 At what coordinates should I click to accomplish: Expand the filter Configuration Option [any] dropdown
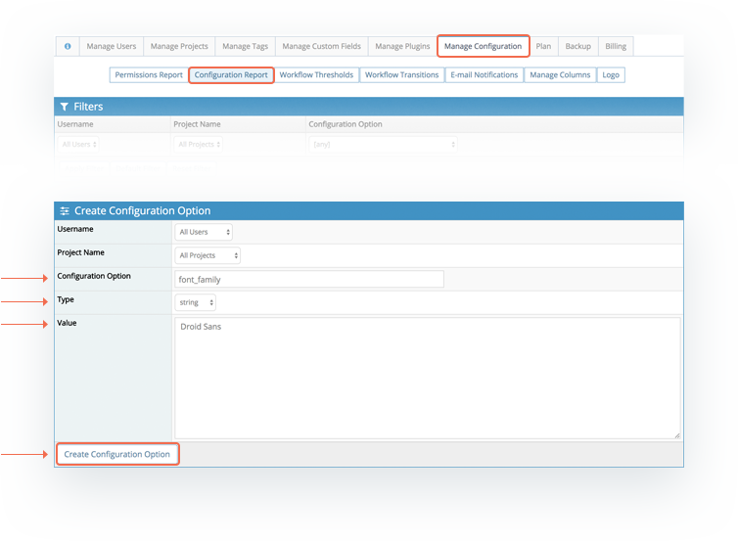pos(383,144)
